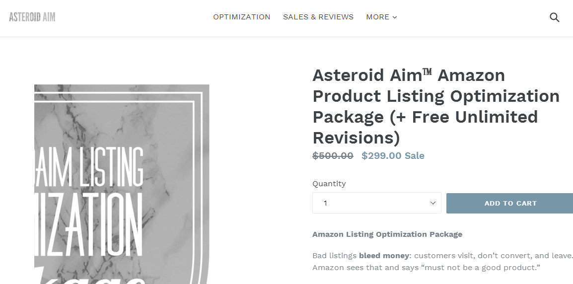Click the Sale label next to price
This screenshot has height=284, width=573.
coord(415,156)
